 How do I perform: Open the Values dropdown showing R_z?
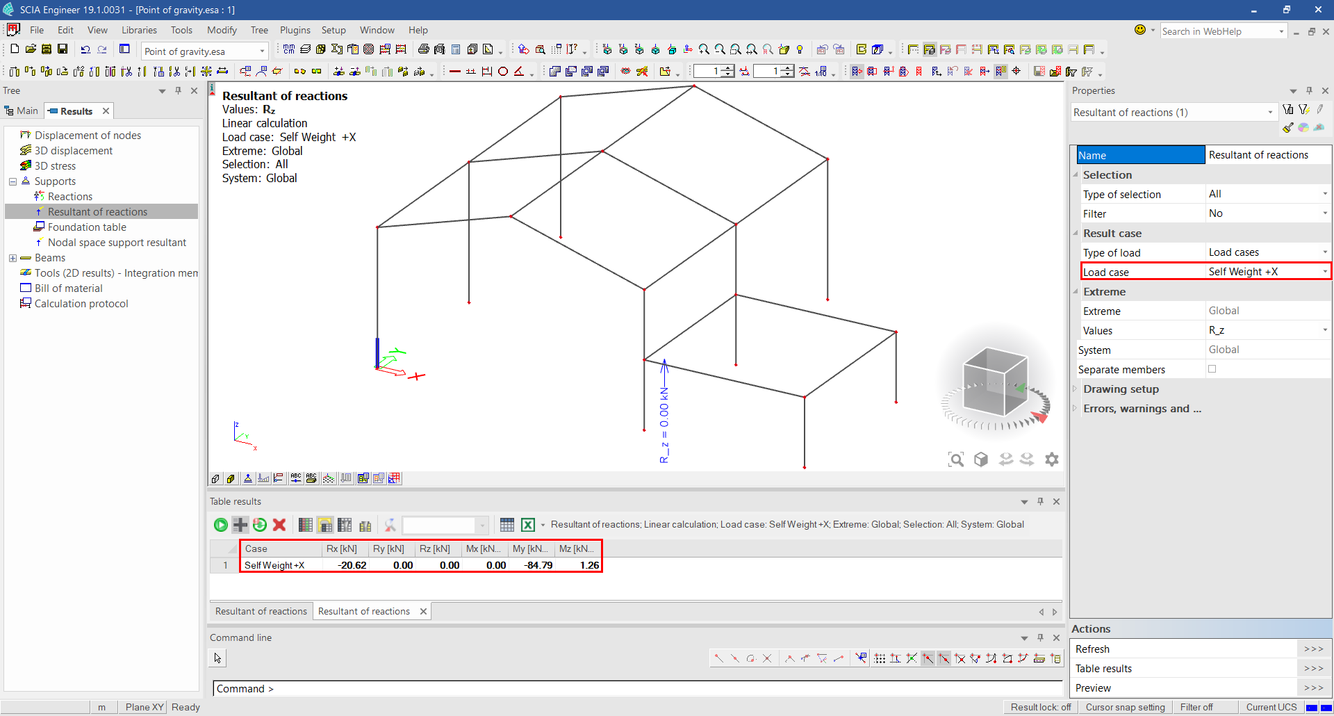click(1269, 330)
